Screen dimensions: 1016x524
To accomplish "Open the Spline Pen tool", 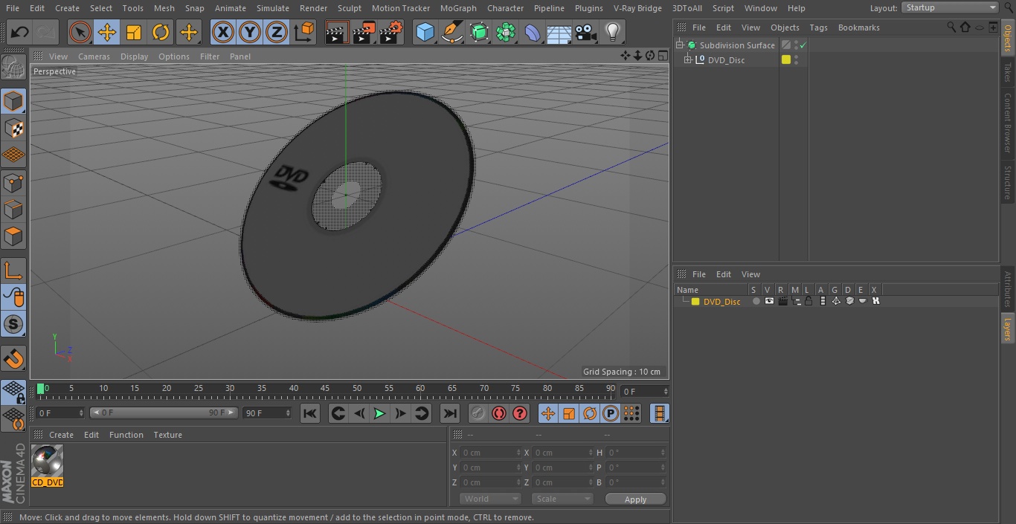I will coord(451,32).
